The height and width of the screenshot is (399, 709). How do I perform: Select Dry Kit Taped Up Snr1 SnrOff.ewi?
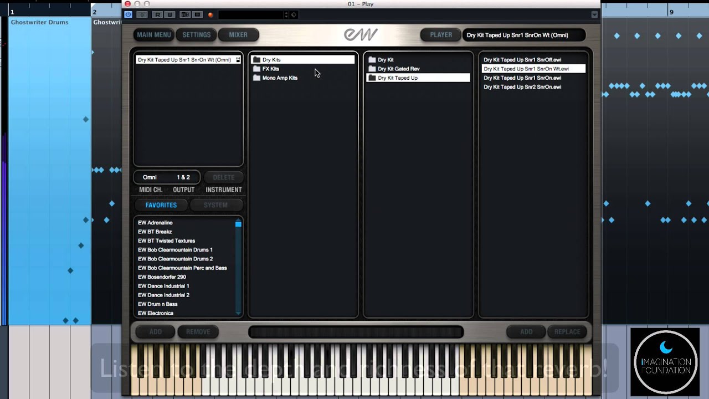[533, 60]
